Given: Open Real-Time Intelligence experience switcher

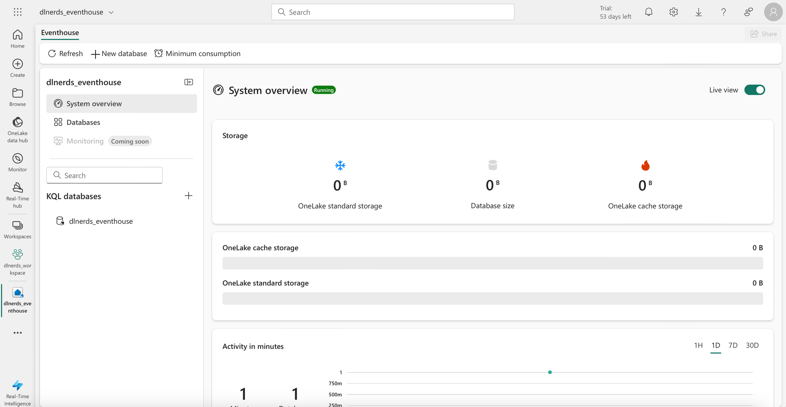Looking at the screenshot, I should point(18,393).
